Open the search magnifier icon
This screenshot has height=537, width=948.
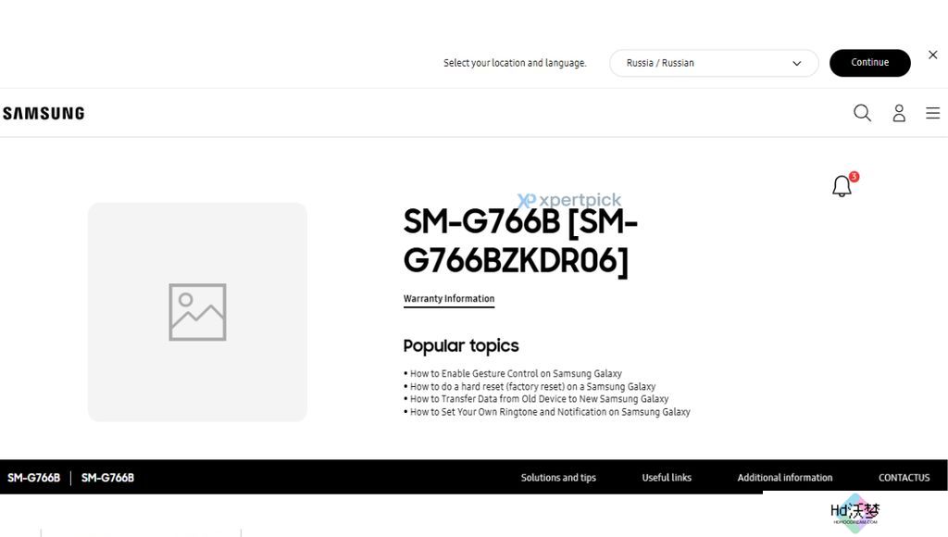[862, 113]
